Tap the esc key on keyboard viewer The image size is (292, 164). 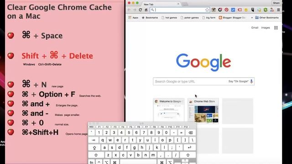[x=91, y=127]
